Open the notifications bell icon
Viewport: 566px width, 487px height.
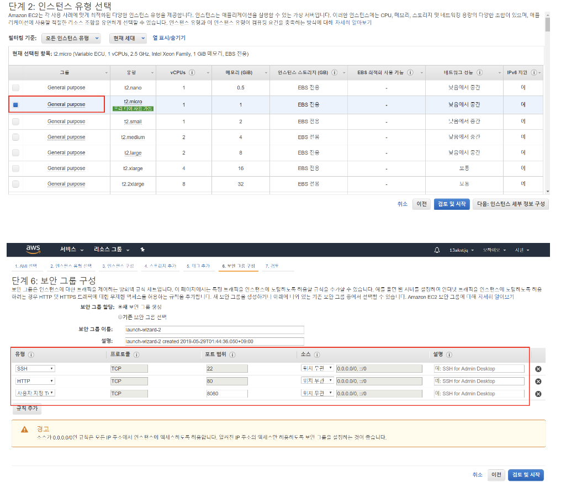click(437, 250)
